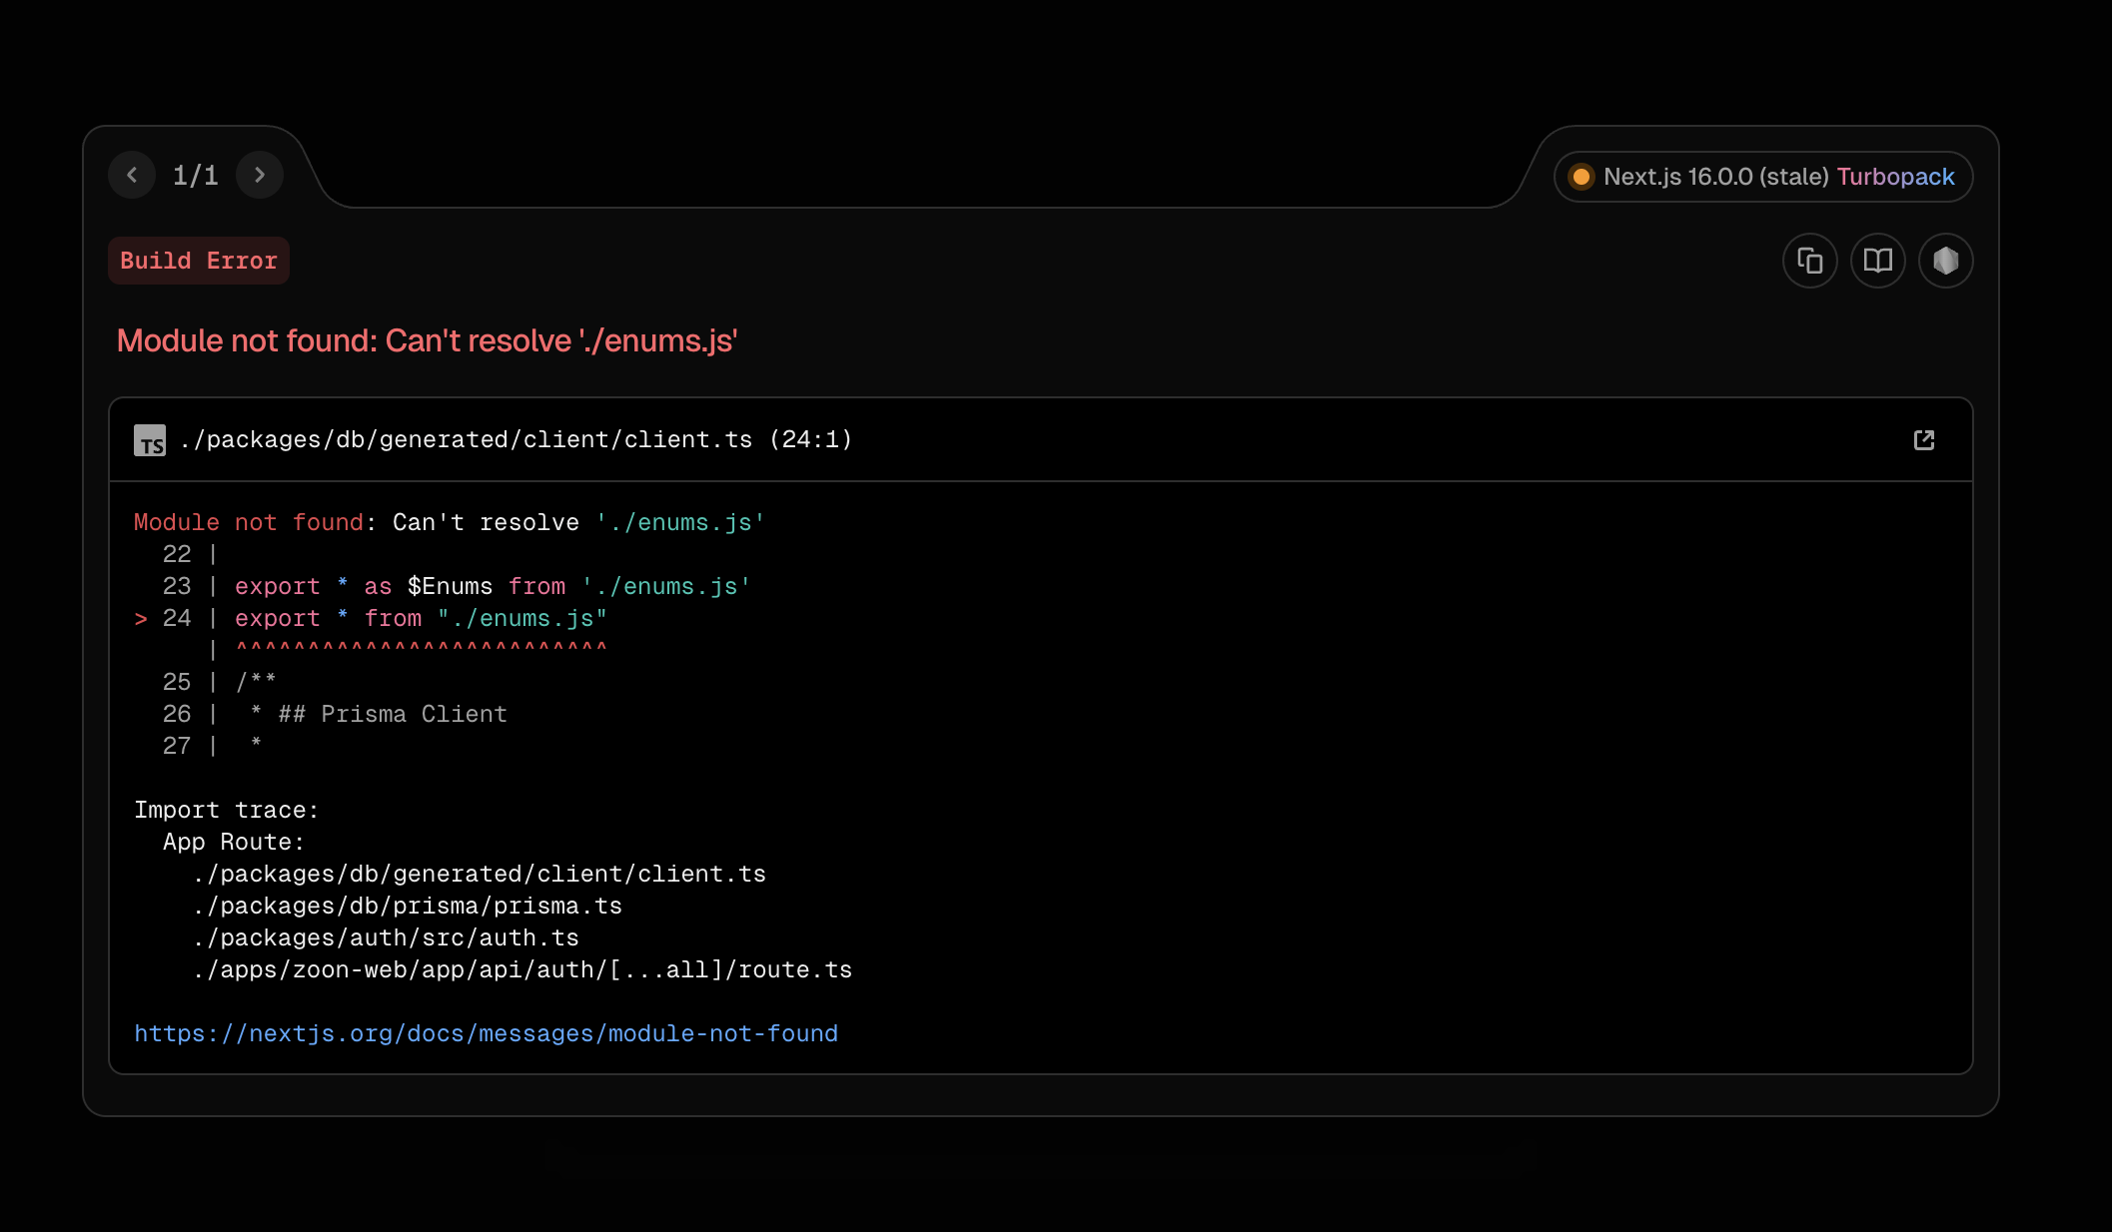2112x1232 pixels.
Task: Click the 1/1 error counter
Action: coord(196,176)
